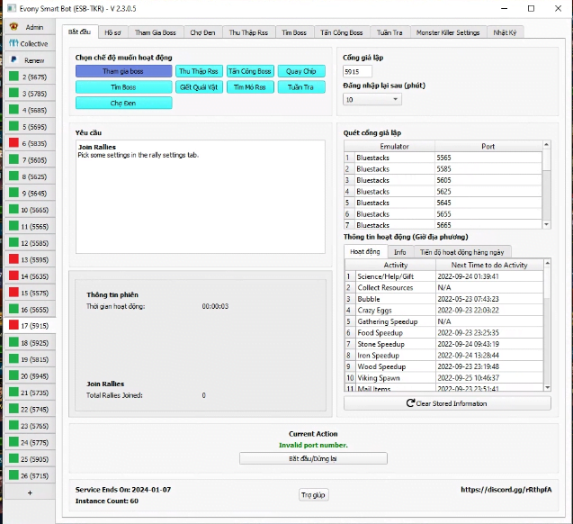Image resolution: width=573 pixels, height=524 pixels.
Task: Enable the Thu Thập Rss mode
Action: pyautogui.click(x=198, y=71)
